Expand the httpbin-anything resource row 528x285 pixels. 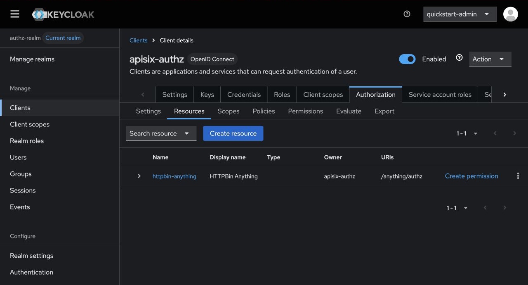139,176
